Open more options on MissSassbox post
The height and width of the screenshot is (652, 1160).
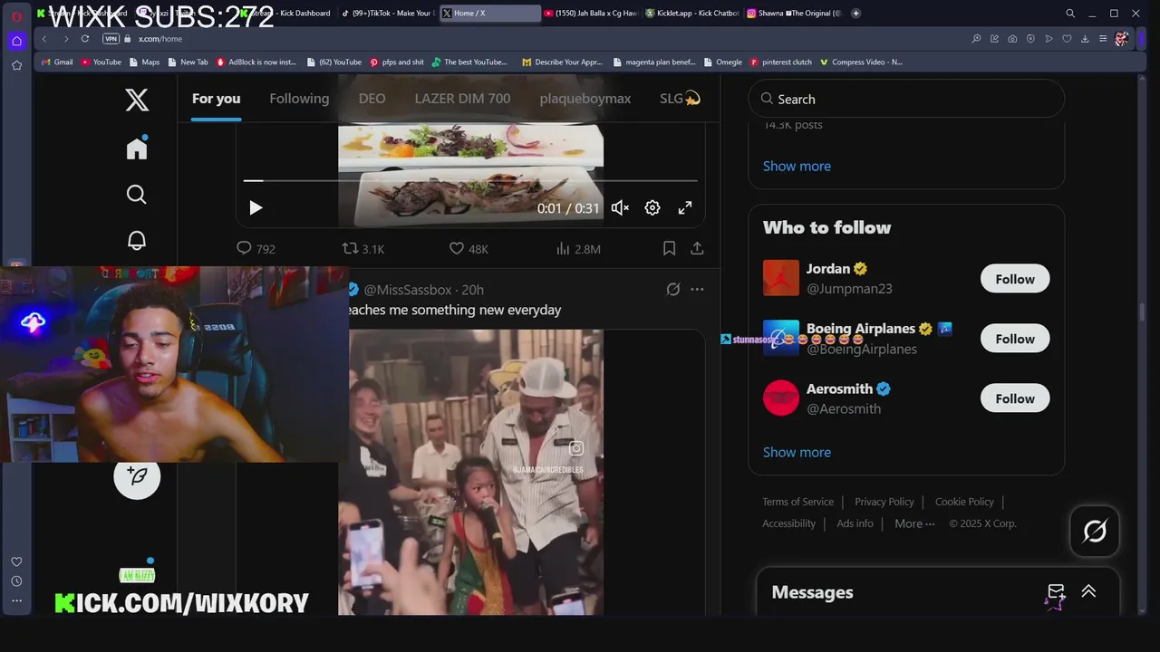(697, 290)
